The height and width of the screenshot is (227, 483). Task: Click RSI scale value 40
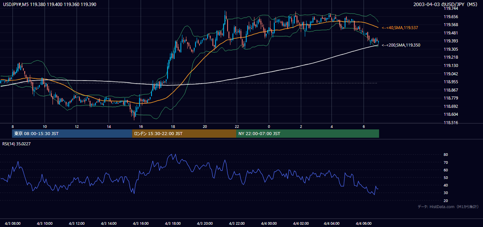(x=446, y=185)
